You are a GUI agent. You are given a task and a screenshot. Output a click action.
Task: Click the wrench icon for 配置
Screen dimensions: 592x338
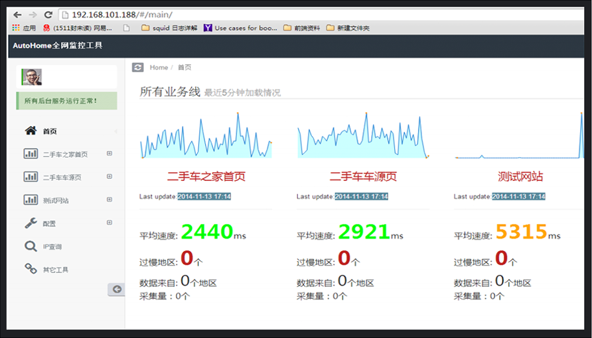31,223
